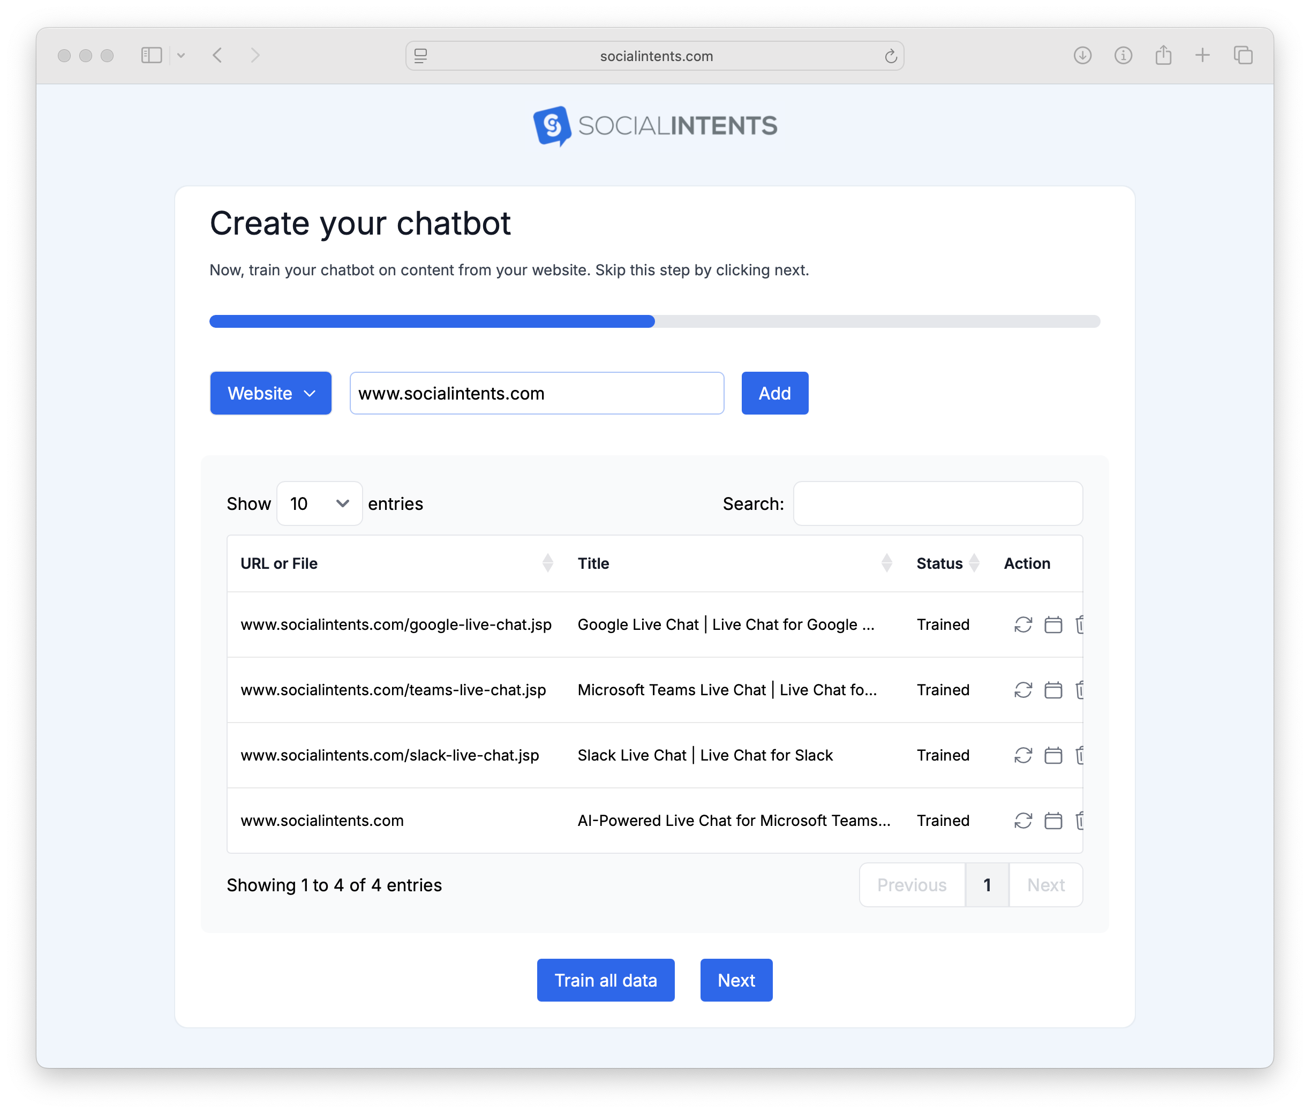This screenshot has height=1113, width=1310.
Task: Click title 'Microsoft Teams Live Chat | Live Chat fo...'
Action: (727, 690)
